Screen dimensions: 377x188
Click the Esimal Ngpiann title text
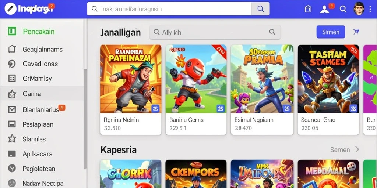tap(254, 120)
